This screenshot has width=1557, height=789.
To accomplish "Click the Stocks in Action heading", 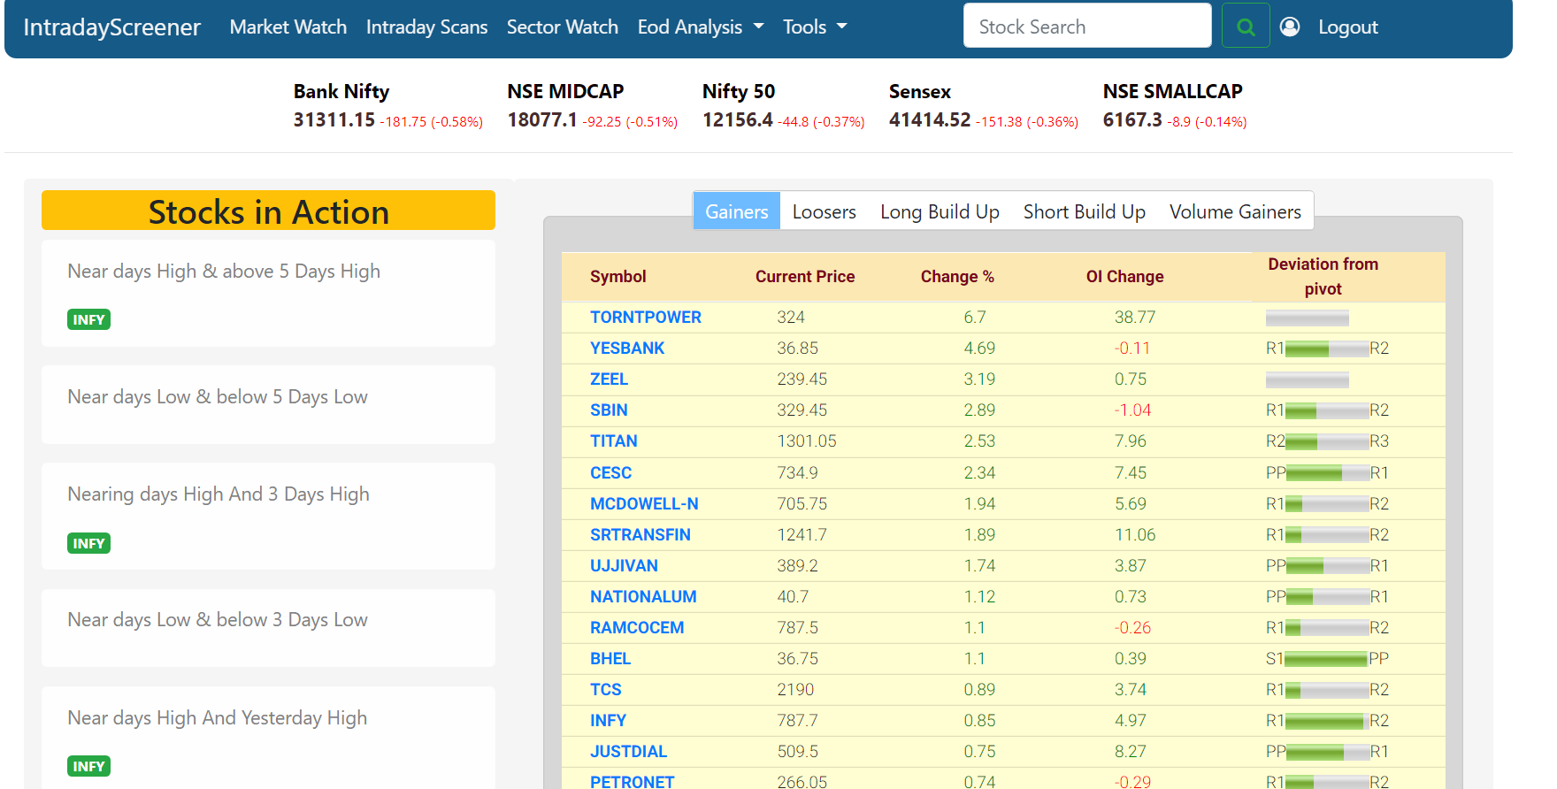I will click(268, 211).
